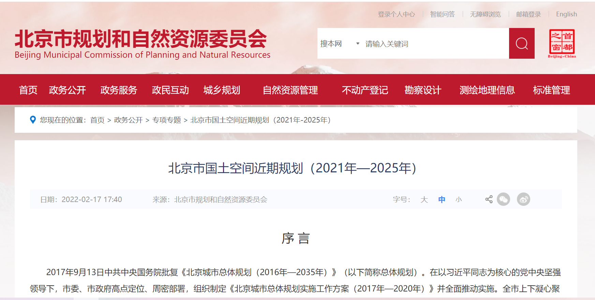Share article via Weibo icon
Viewport: 595px width, 300px height.
click(x=523, y=199)
